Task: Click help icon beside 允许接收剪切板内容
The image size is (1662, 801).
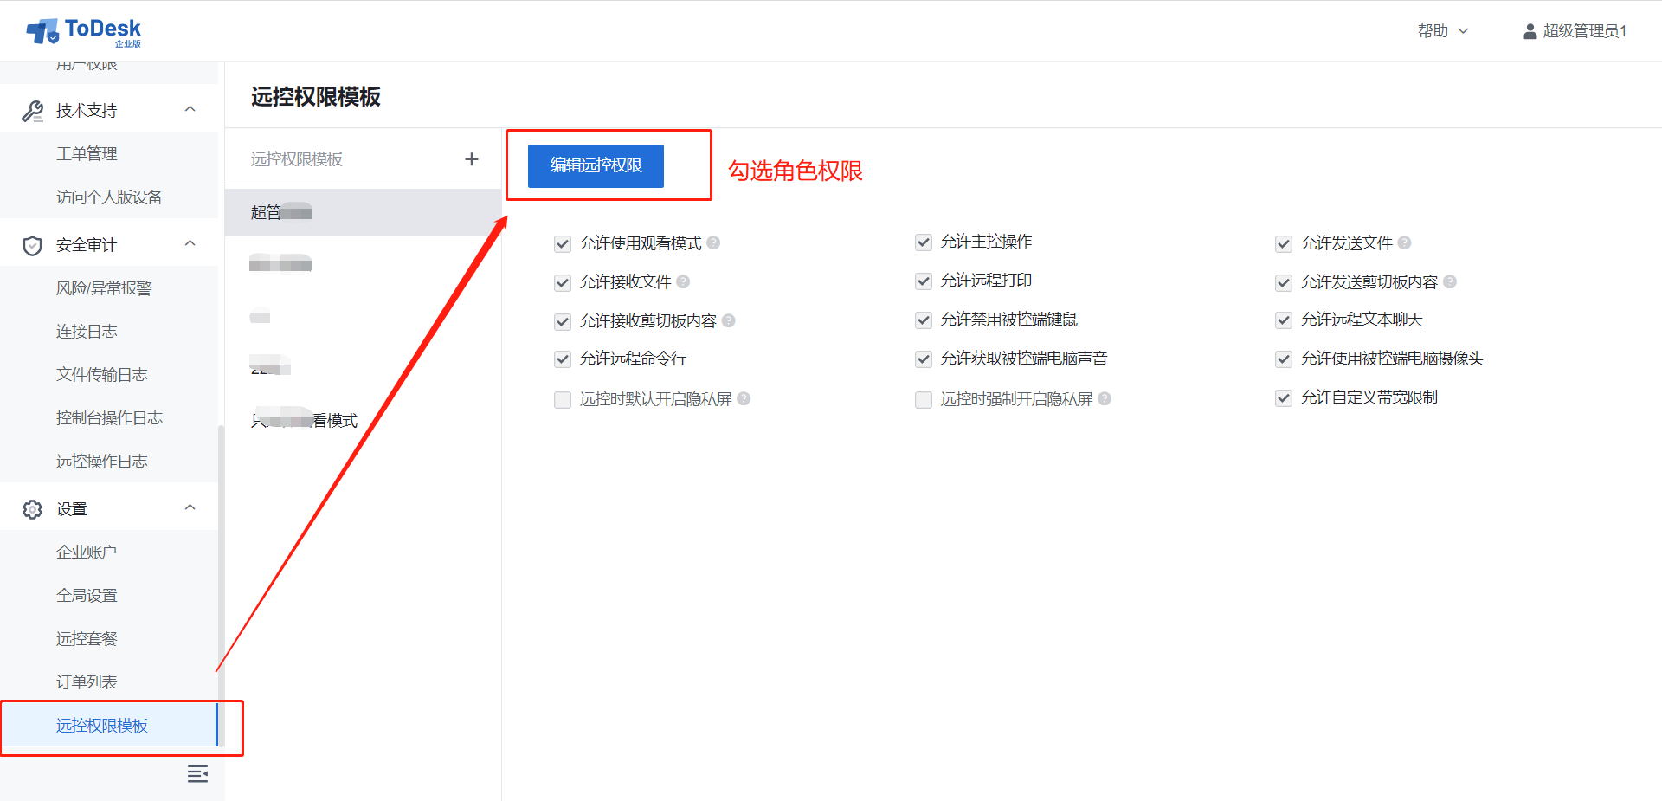Action: click(729, 320)
